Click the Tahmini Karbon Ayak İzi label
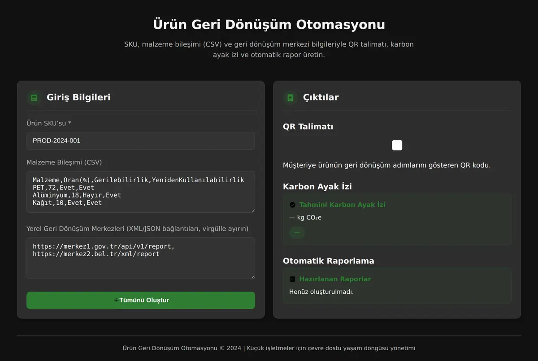Screen dimensions: 538x361 tap(343, 205)
